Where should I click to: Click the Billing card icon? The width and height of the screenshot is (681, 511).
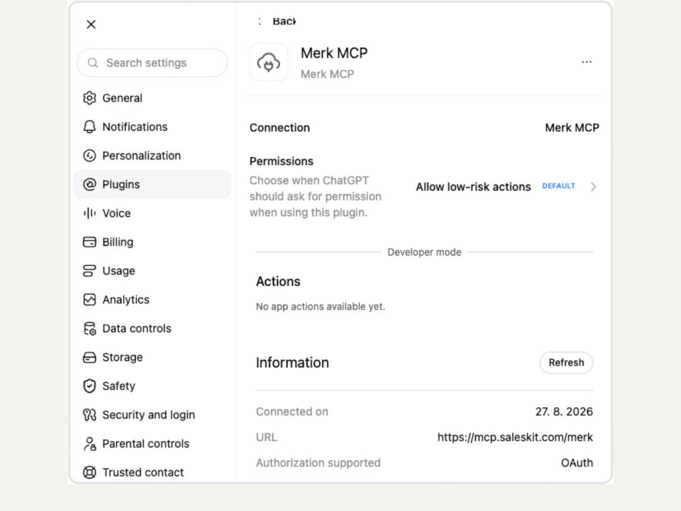(x=90, y=242)
